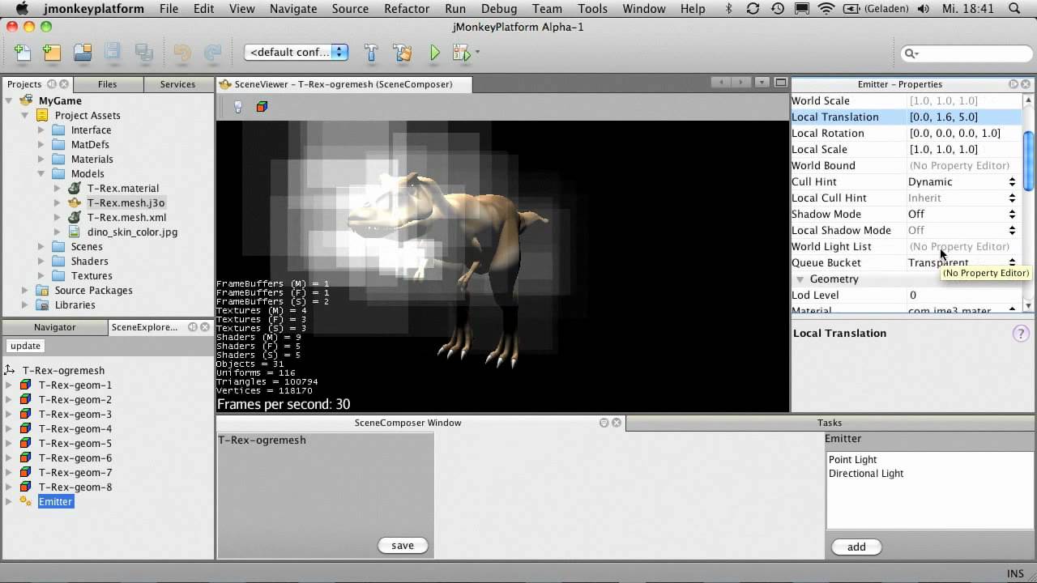Click the New Project toolbar icon
The height and width of the screenshot is (583, 1037).
pyautogui.click(x=53, y=53)
